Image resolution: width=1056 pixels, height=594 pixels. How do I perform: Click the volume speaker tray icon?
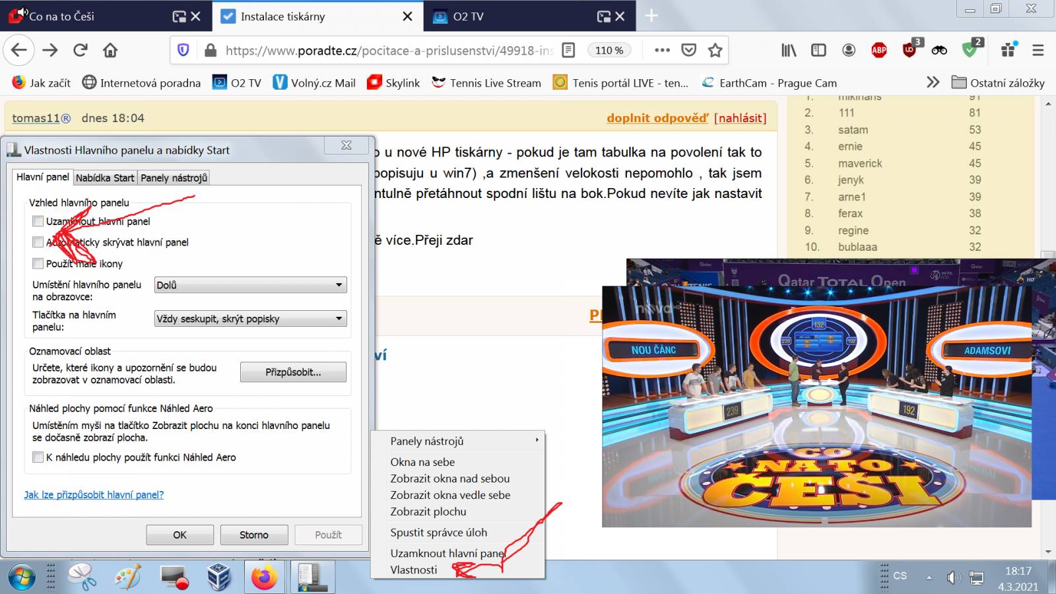point(953,578)
